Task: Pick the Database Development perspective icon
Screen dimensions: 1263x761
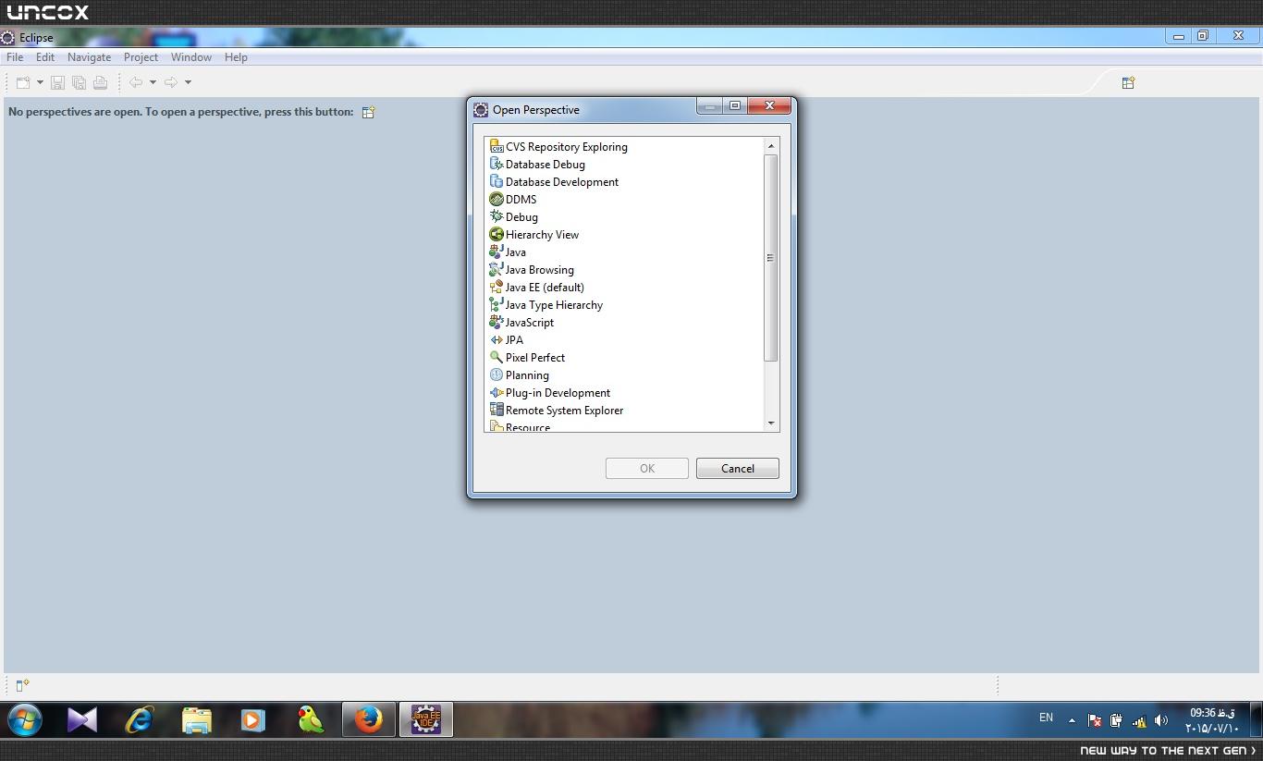Action: [x=497, y=181]
